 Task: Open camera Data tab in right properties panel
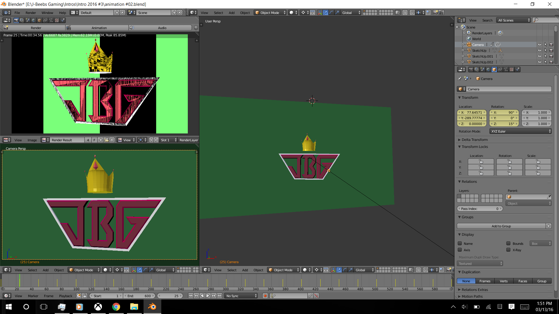(x=506, y=69)
